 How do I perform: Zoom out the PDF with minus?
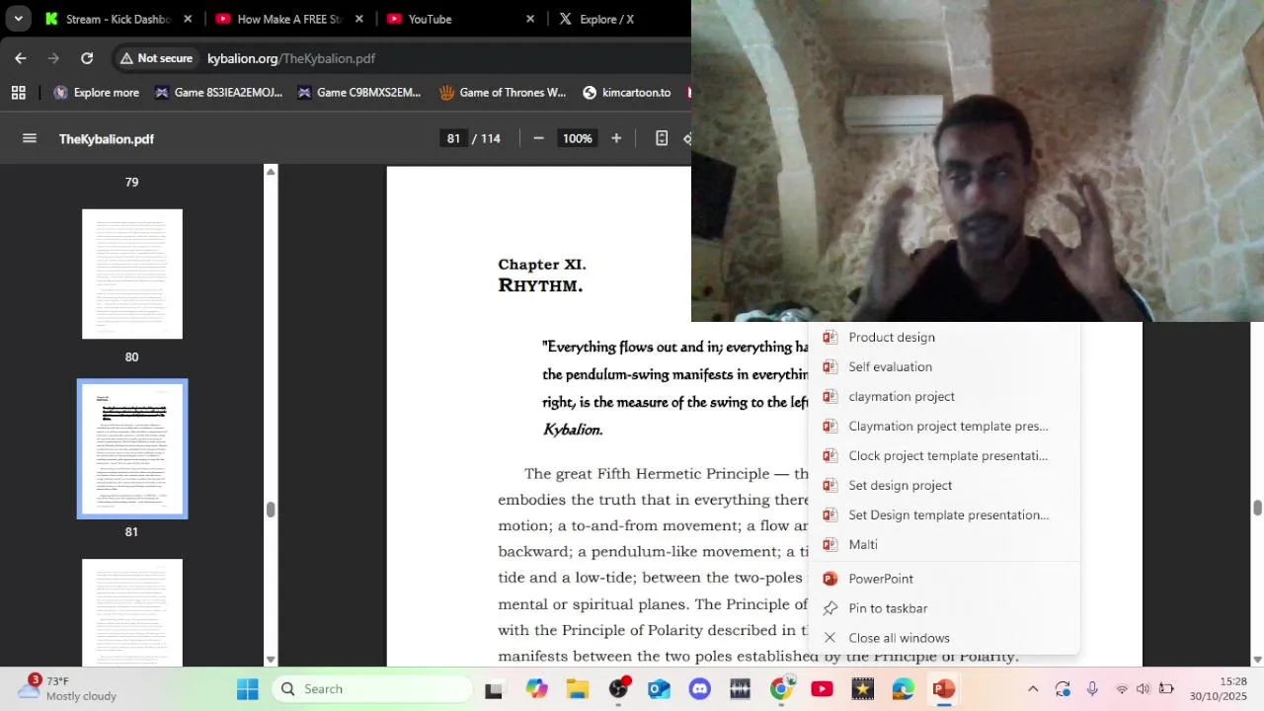coord(538,138)
